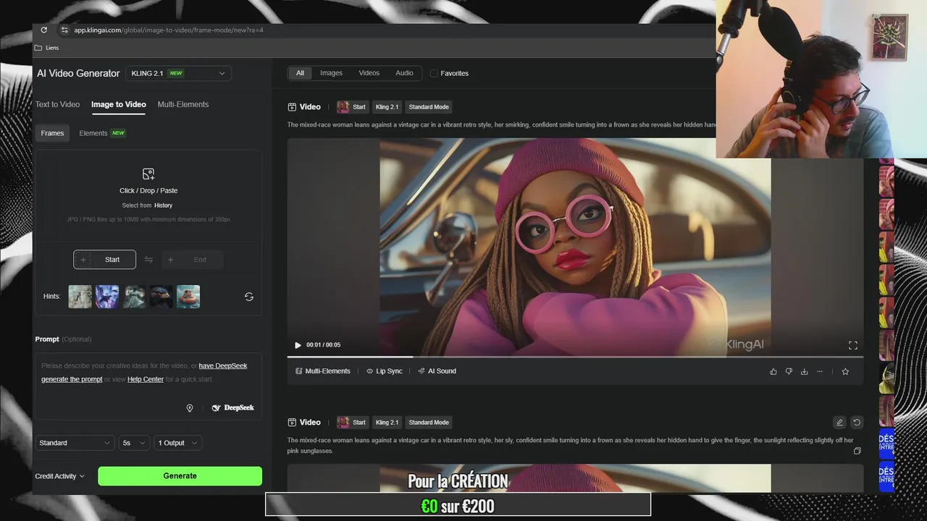Swap the Start and End frames icon

[148, 260]
